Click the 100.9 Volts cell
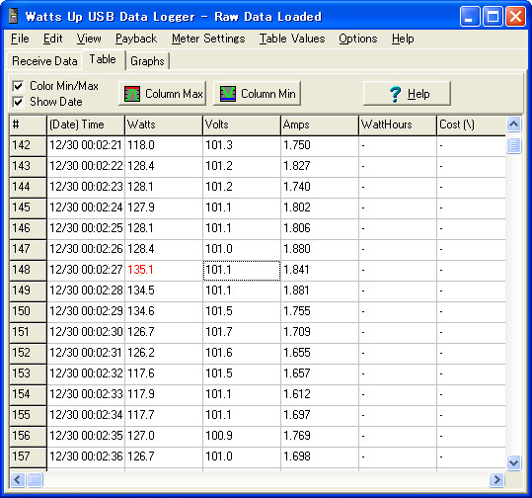Image resolution: width=532 pixels, height=498 pixels. [x=242, y=436]
